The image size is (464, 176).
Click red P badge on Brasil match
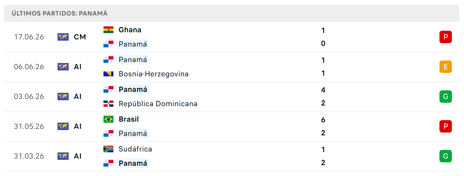[x=445, y=126]
